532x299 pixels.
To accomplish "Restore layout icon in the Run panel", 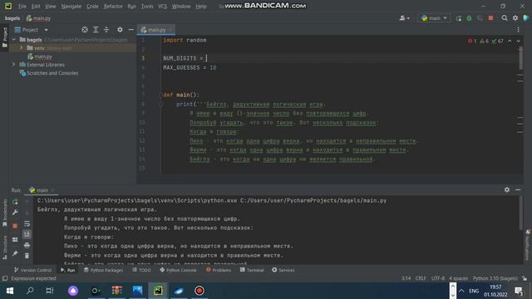I will [x=15, y=240].
